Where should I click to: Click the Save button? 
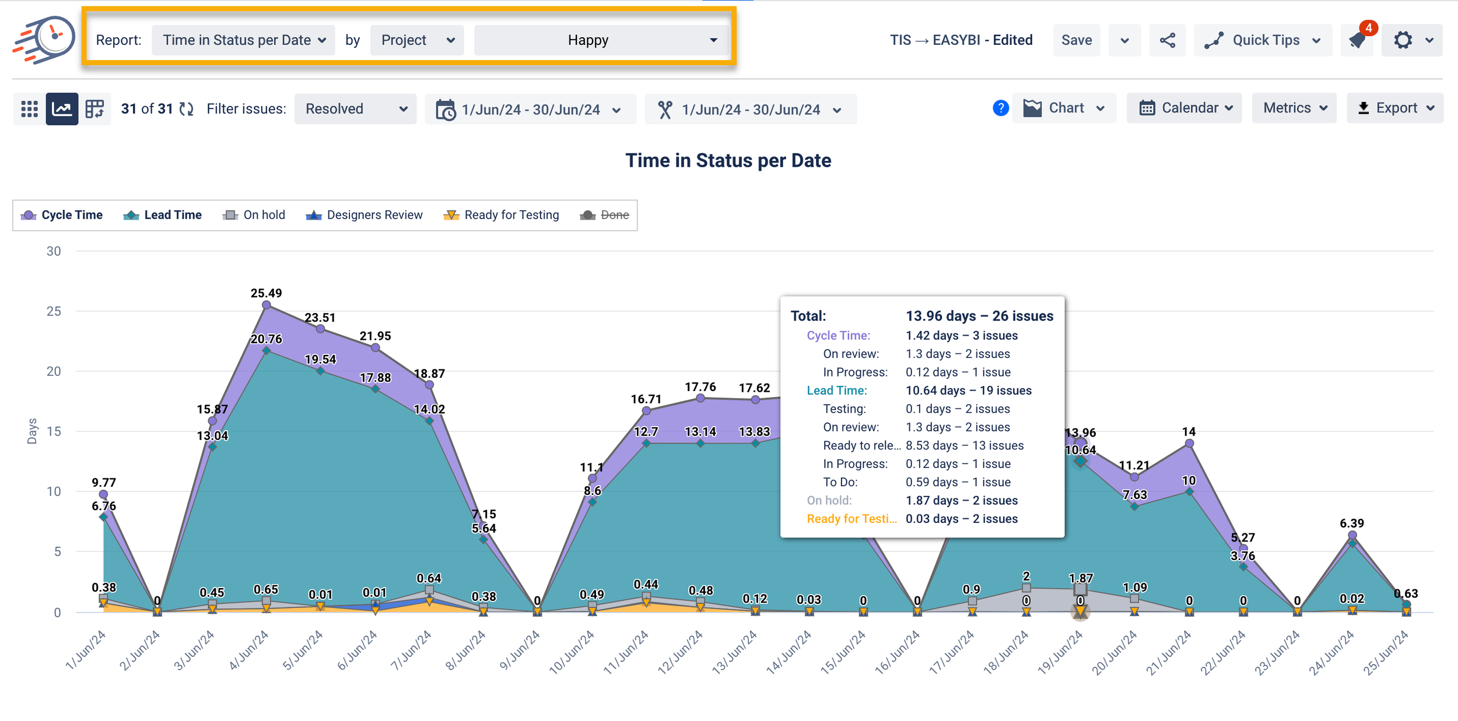tap(1076, 40)
